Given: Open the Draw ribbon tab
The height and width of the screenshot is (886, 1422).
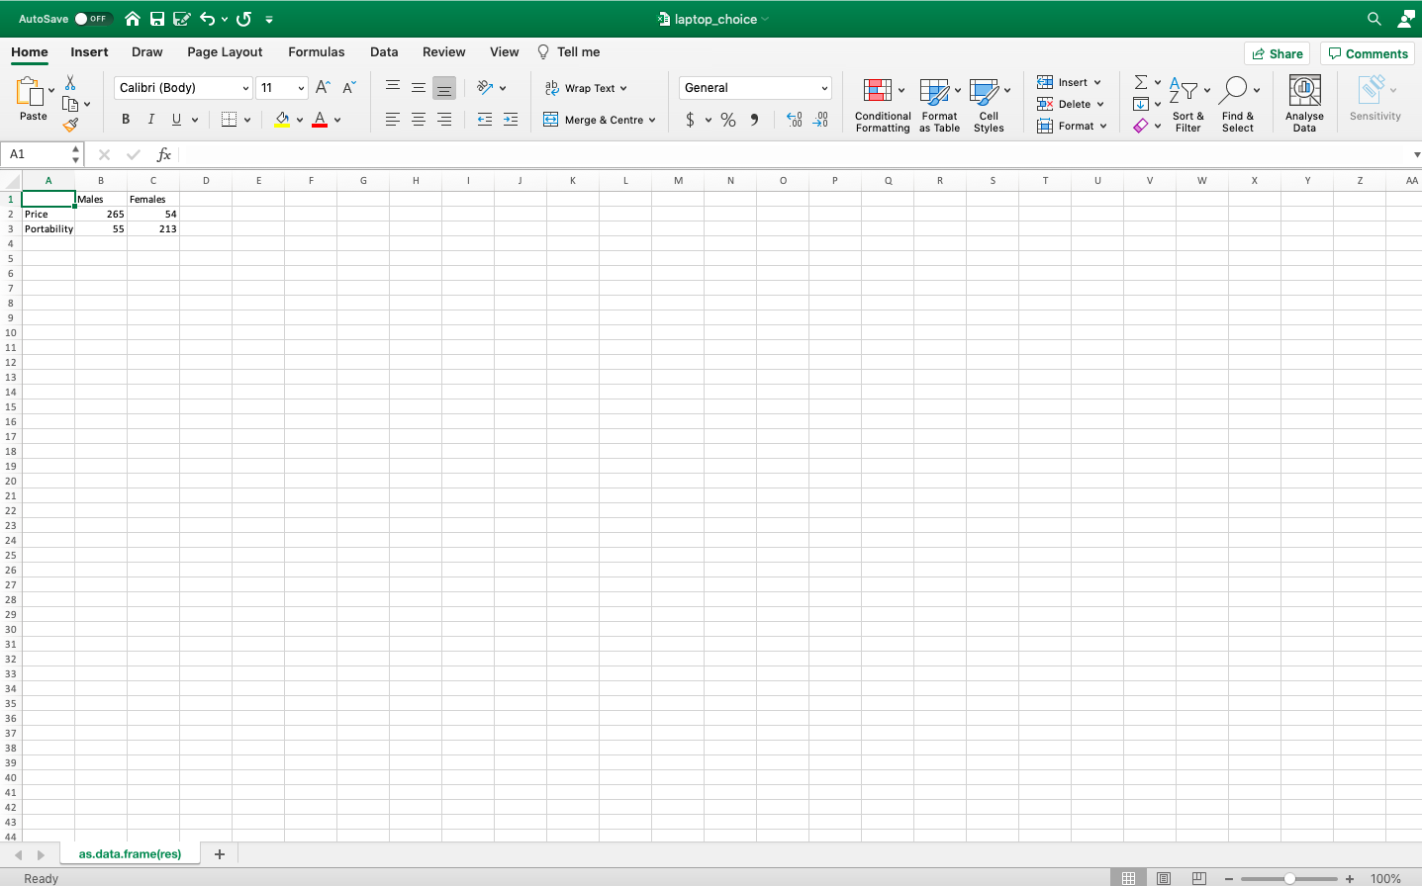Looking at the screenshot, I should tap(147, 52).
